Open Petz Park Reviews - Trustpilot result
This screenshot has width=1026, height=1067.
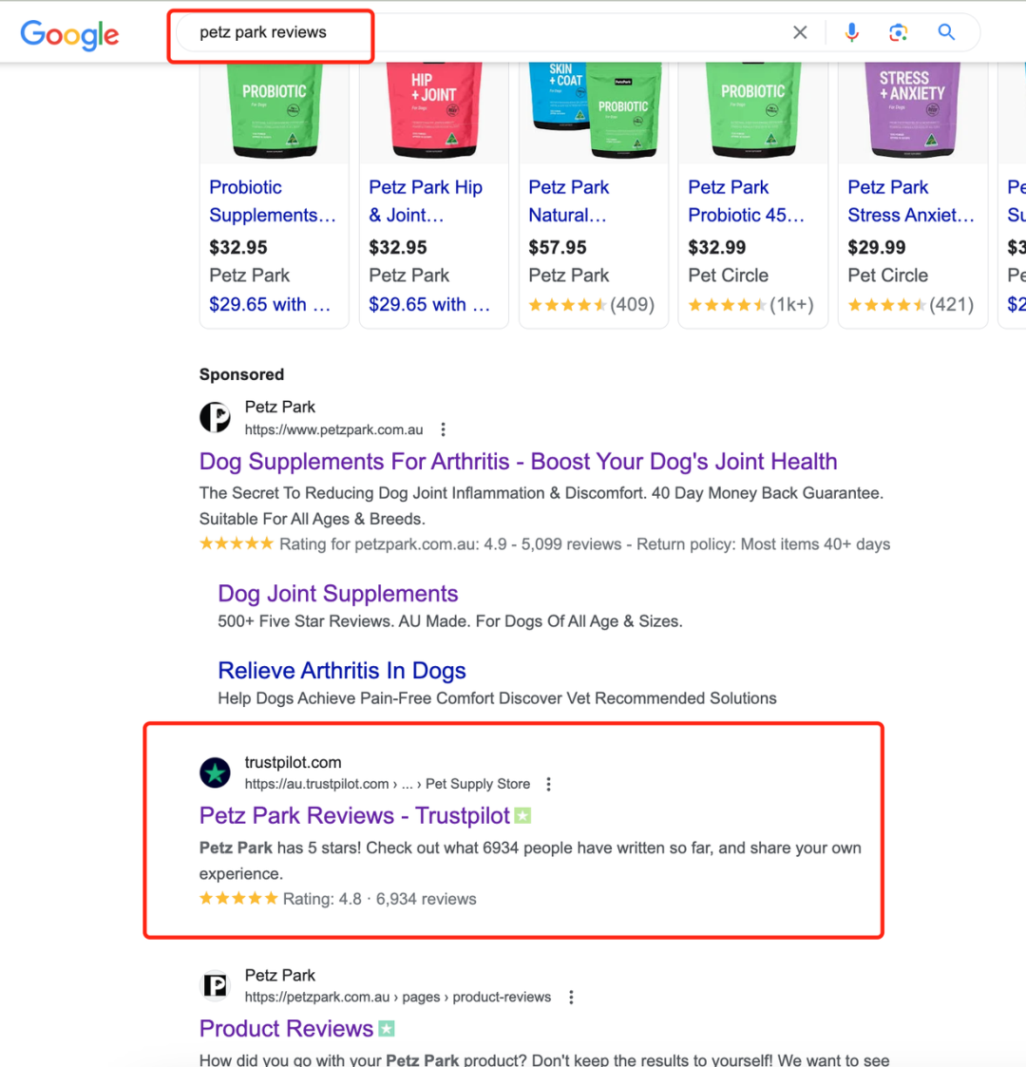354,815
